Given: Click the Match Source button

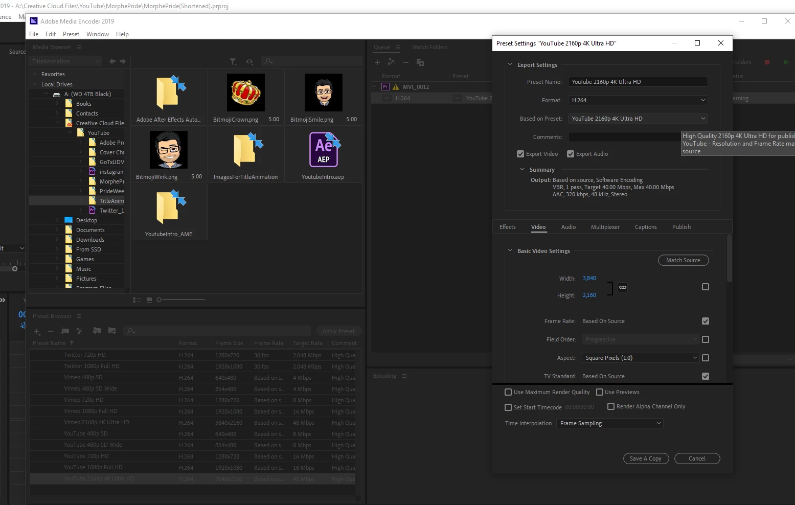Looking at the screenshot, I should tap(683, 260).
